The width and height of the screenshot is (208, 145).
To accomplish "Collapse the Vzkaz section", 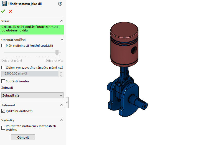I will (x=62, y=21).
